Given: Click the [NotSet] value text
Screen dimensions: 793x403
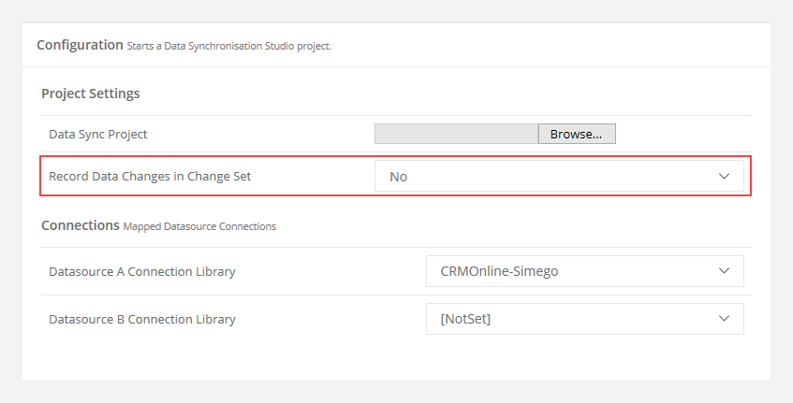Looking at the screenshot, I should [x=465, y=319].
